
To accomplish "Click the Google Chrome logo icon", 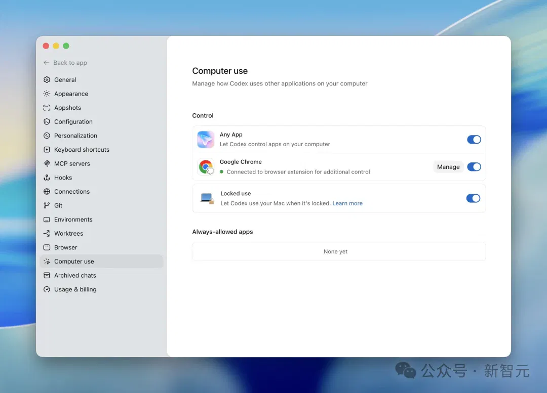I will (x=206, y=167).
